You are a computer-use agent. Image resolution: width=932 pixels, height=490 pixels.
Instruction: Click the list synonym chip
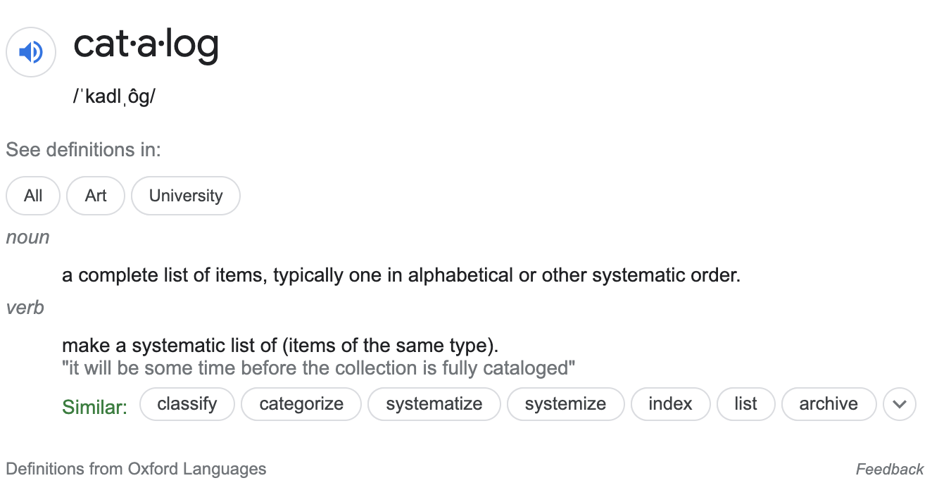(745, 404)
